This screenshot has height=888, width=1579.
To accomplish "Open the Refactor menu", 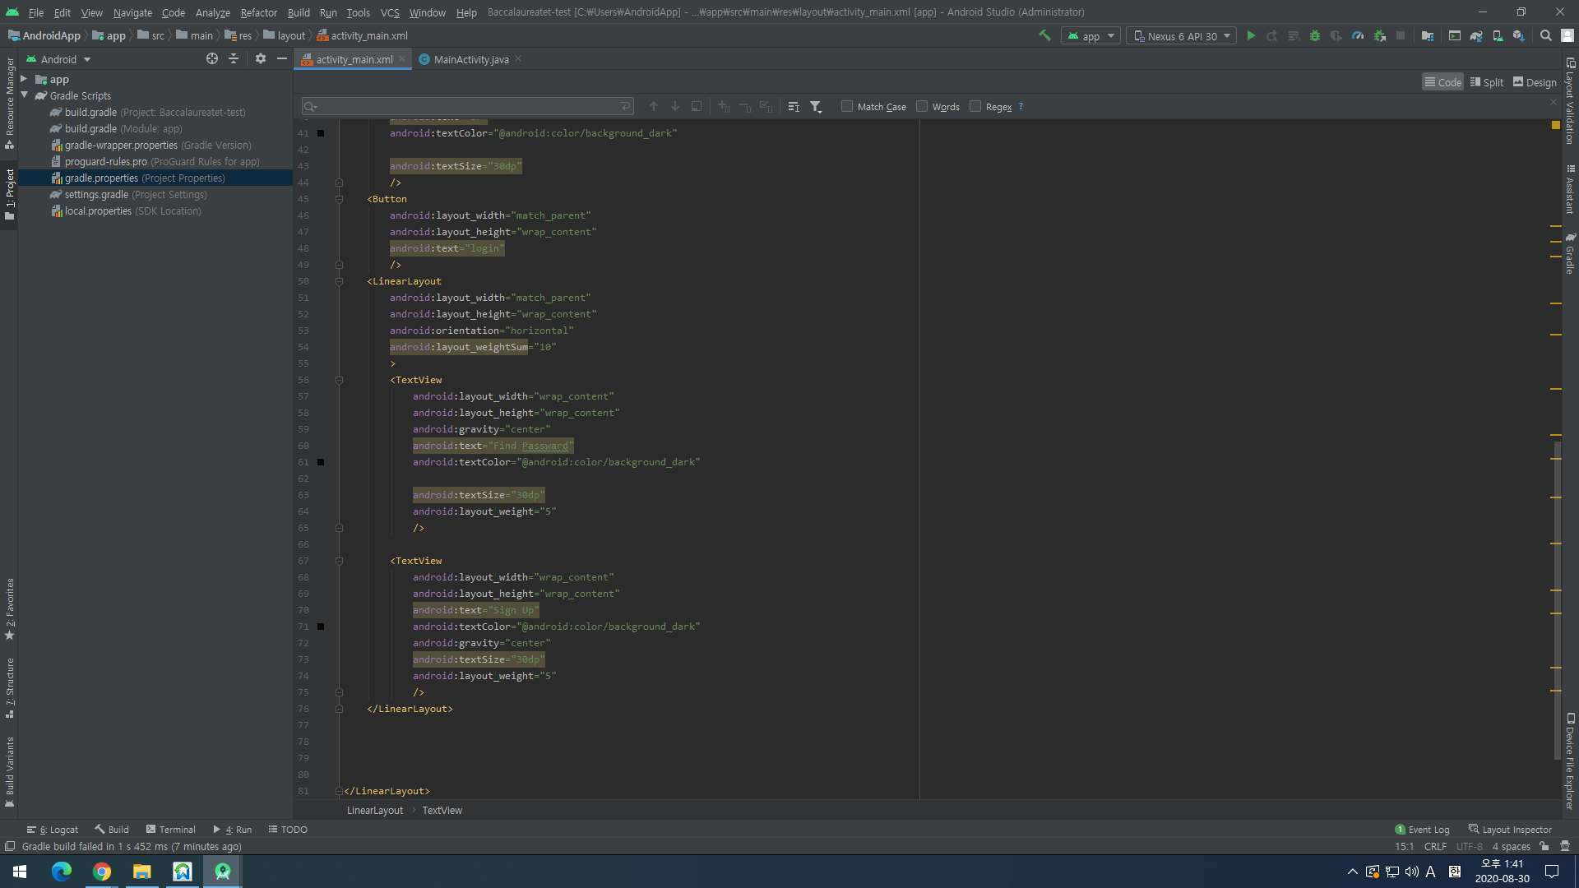I will click(258, 12).
